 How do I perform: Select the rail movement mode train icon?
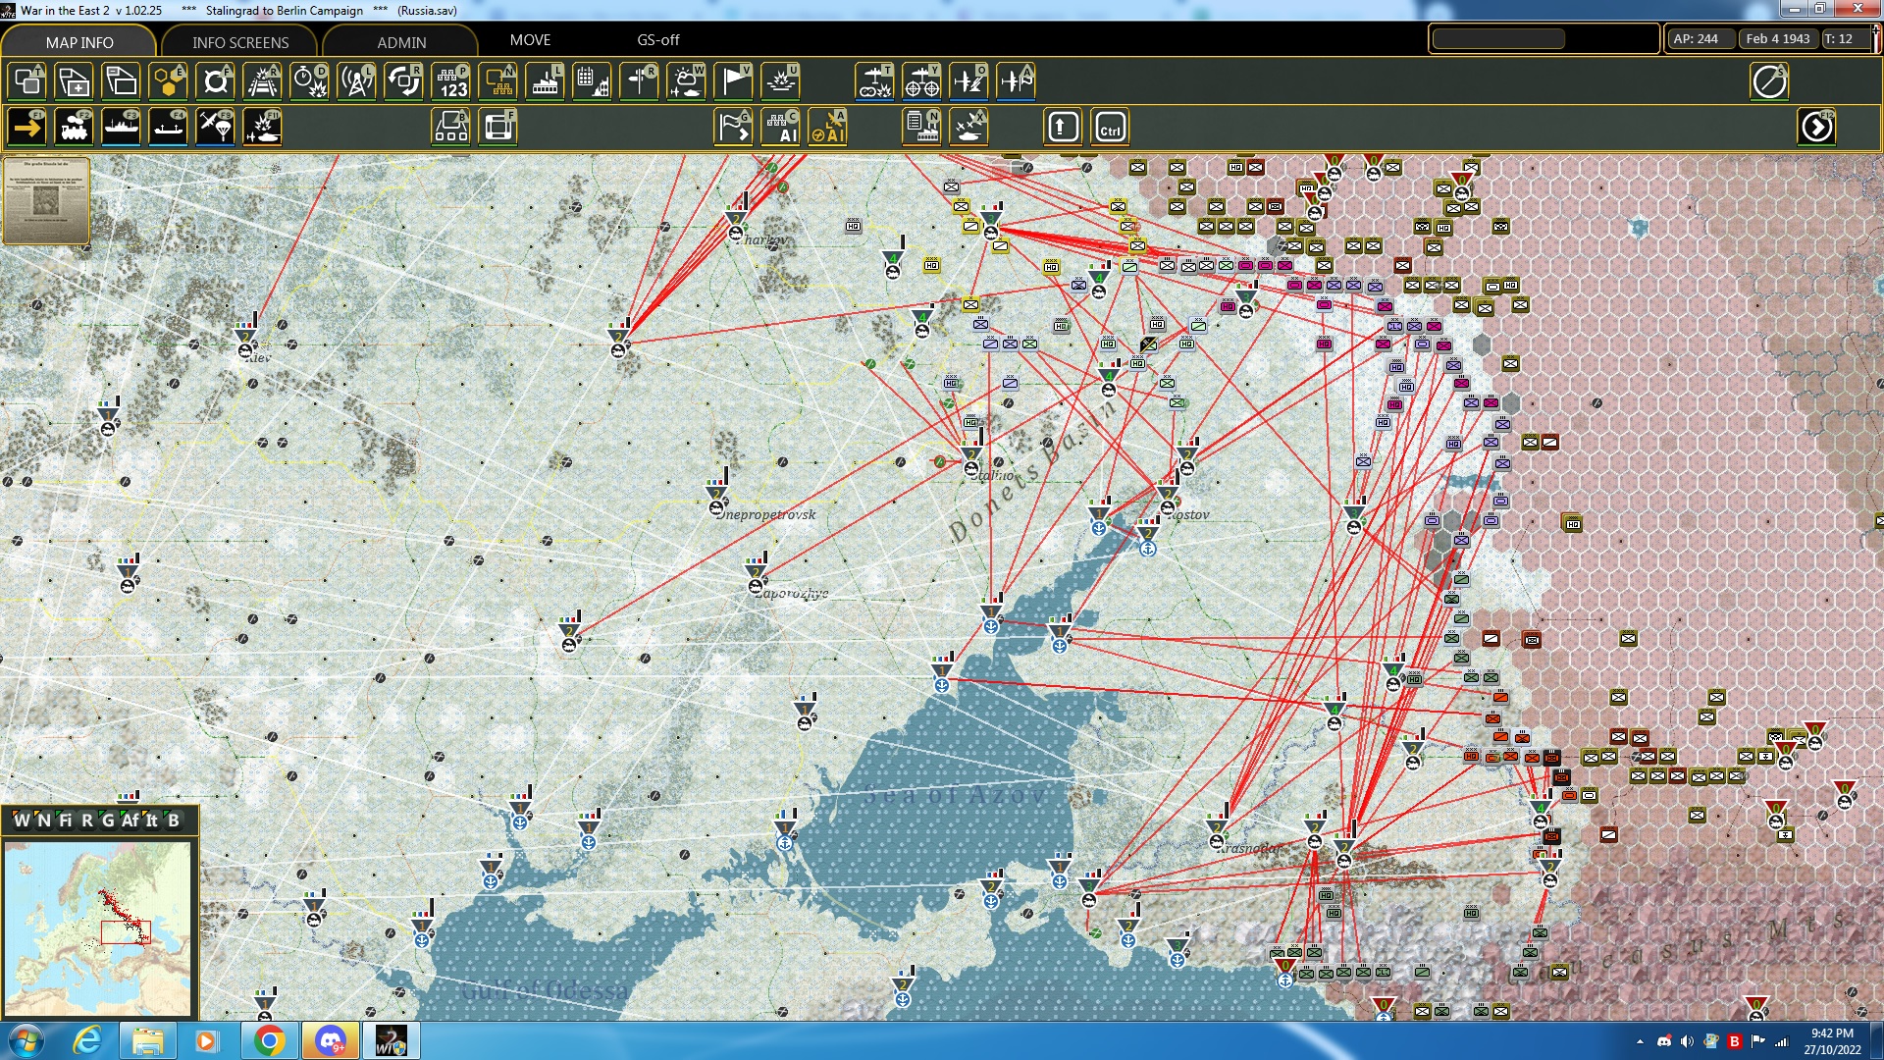[75, 128]
